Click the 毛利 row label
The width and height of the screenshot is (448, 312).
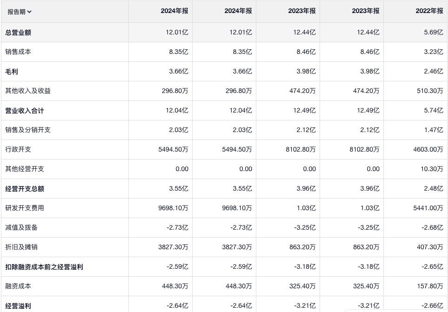click(x=12, y=72)
